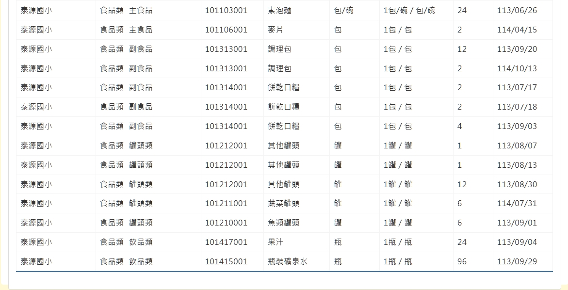Click 泰源國小 in the 果汁 row

[36, 242]
